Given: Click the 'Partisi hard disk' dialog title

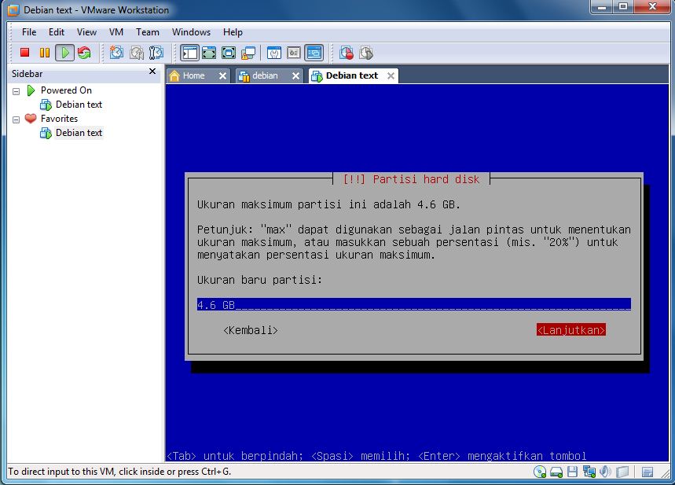Looking at the screenshot, I should (411, 179).
